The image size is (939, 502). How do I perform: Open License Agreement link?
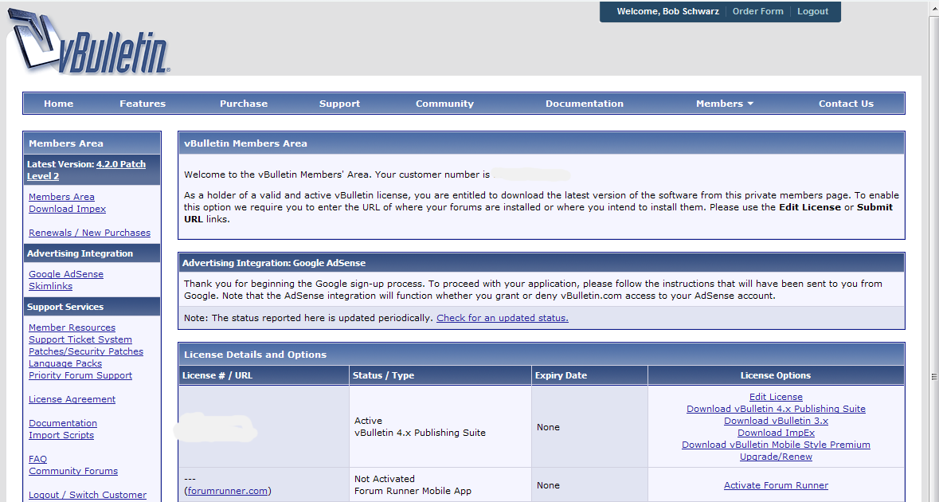pyautogui.click(x=72, y=399)
